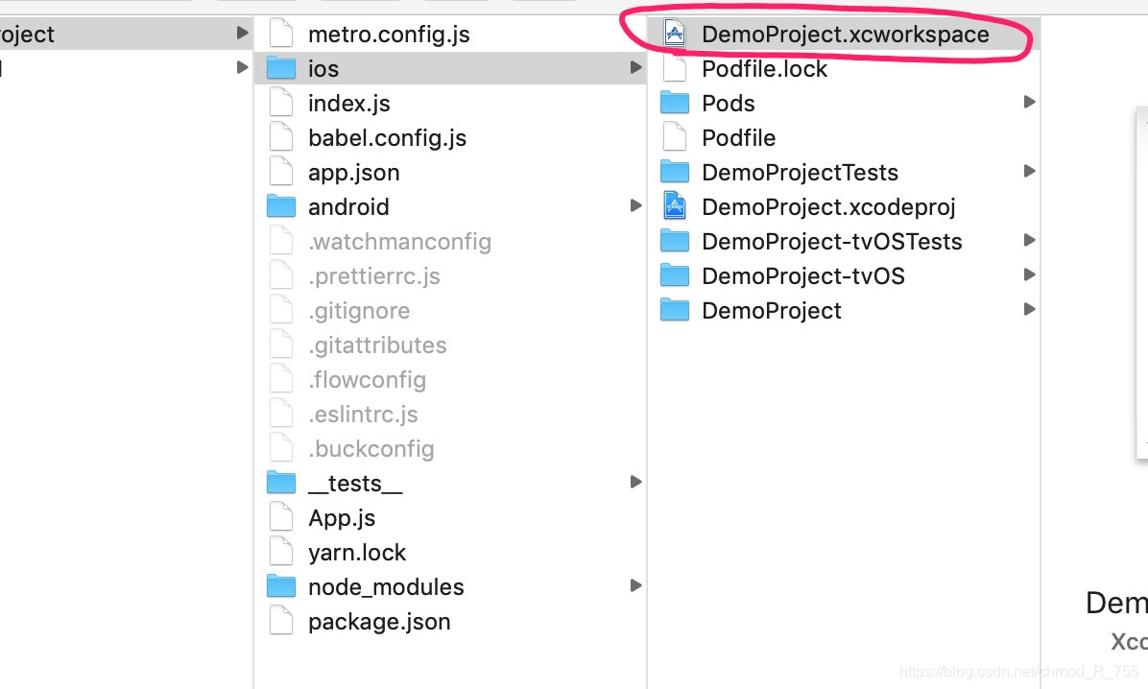
Task: Click the .buckconfig file icon
Action: pyautogui.click(x=281, y=448)
